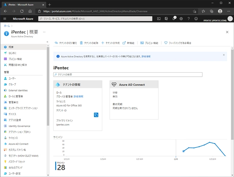Collapse the left navigation menu with the chevron
The width and height of the screenshot is (234, 177).
click(48, 42)
